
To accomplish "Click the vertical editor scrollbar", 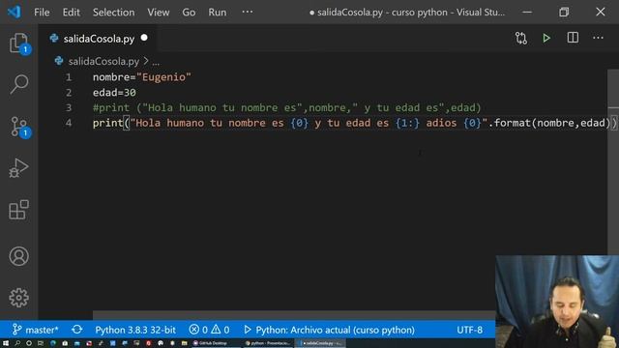I will [x=613, y=161].
